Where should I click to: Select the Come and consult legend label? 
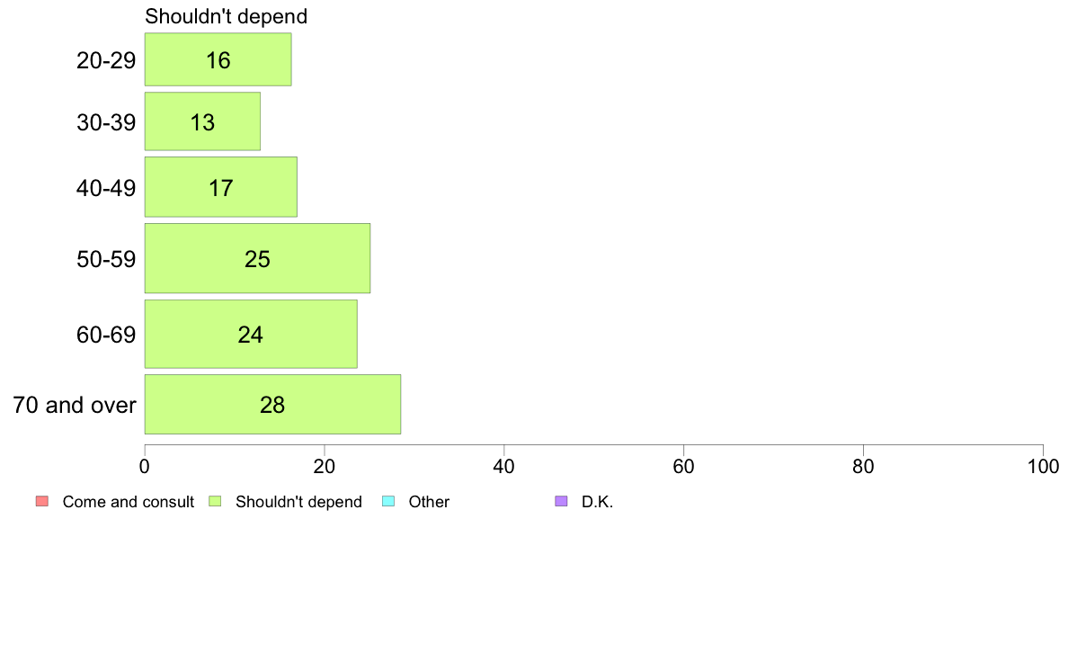click(128, 502)
